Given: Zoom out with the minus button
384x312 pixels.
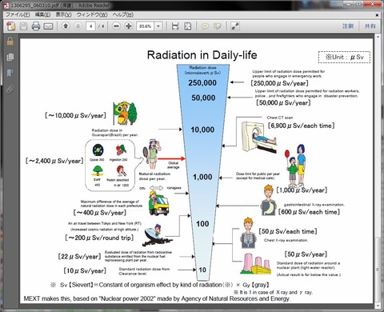Looking at the screenshot, I should (x=116, y=26).
